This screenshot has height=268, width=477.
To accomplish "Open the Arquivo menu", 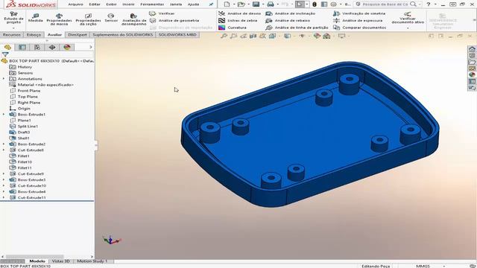I will pyautogui.click(x=75, y=4).
